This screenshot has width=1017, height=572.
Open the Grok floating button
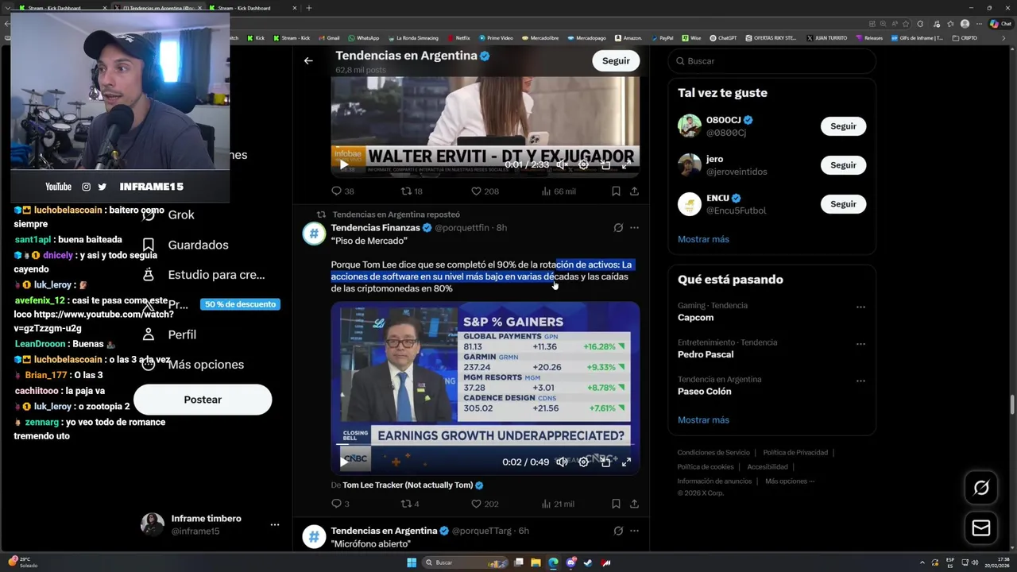[981, 488]
